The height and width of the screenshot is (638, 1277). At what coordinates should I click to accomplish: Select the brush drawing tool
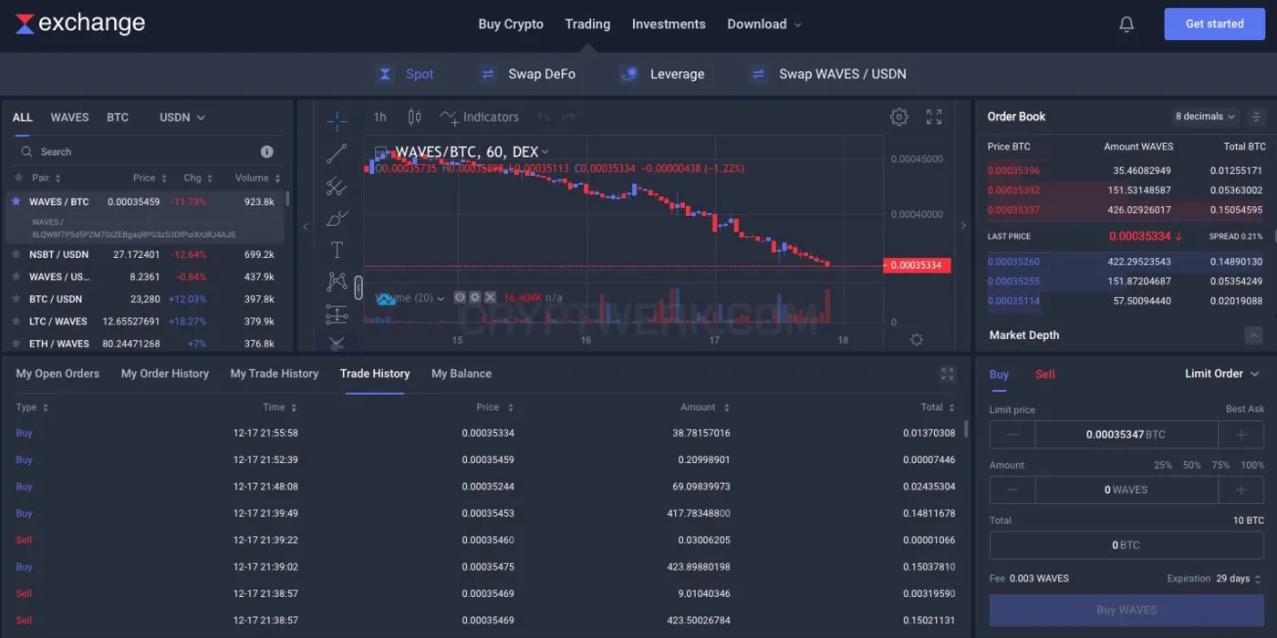click(337, 219)
